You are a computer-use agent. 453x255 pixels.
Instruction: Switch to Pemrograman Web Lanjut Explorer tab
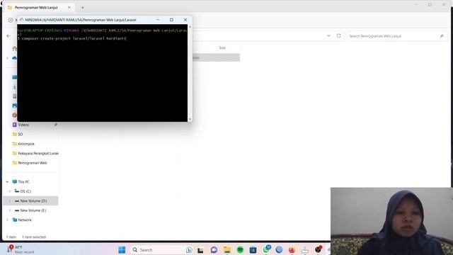tap(36, 8)
